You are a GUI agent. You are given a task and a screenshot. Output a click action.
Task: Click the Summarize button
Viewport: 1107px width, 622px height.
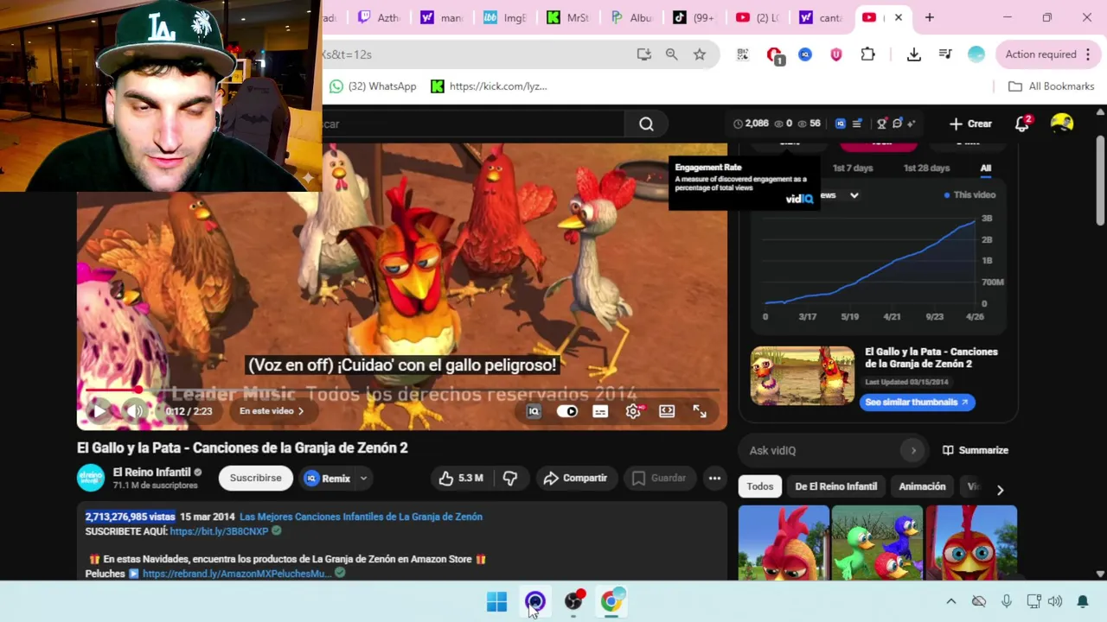click(976, 450)
